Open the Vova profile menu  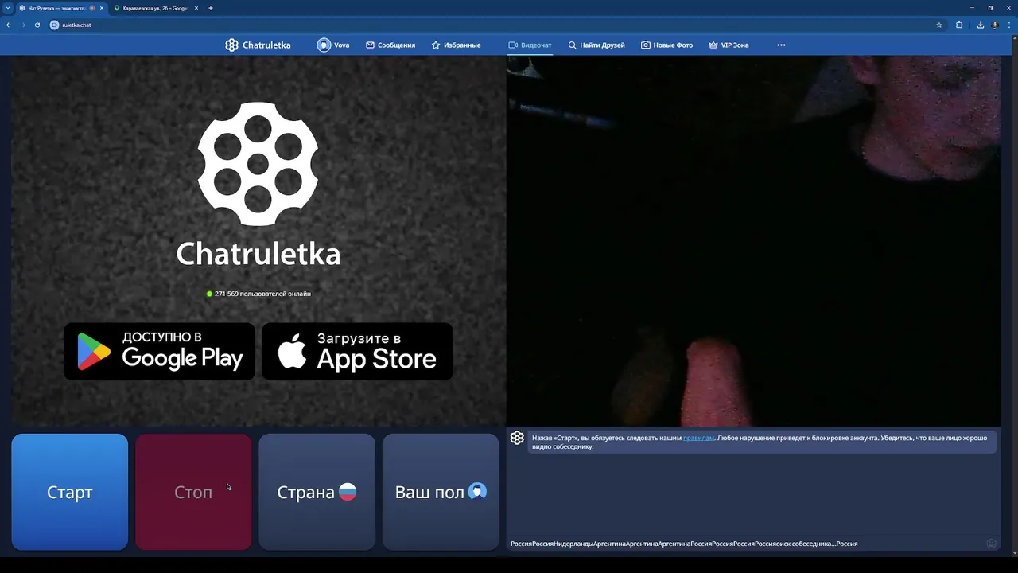pyautogui.click(x=333, y=45)
